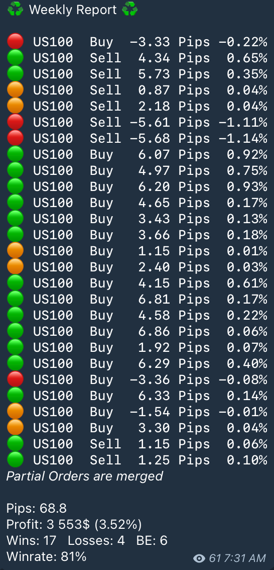Click the orange circle beside Buy 2.40 Pips

pyautogui.click(x=15, y=266)
